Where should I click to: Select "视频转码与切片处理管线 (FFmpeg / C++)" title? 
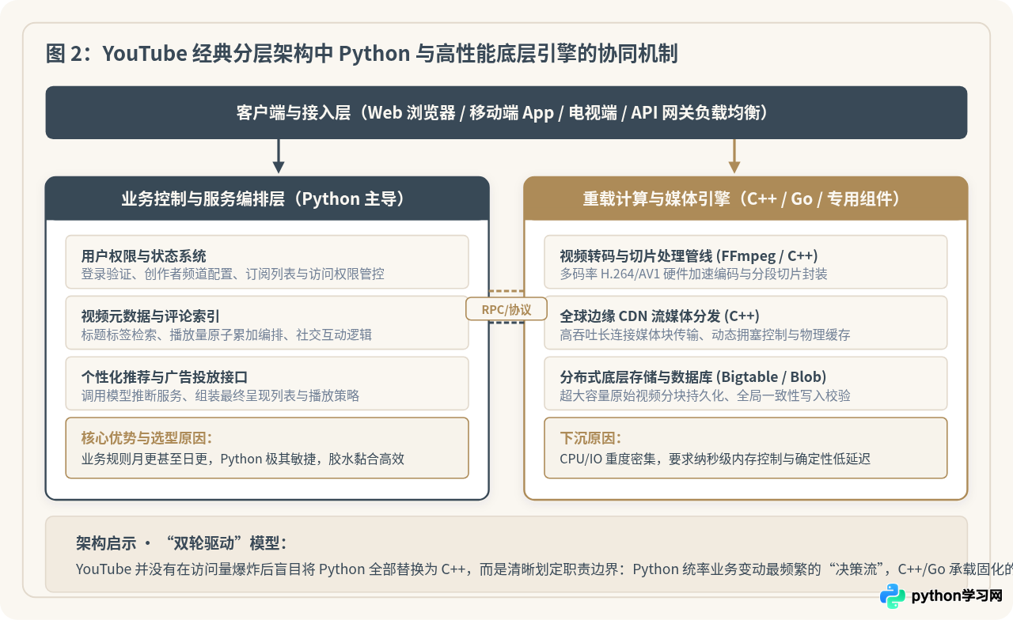pyautogui.click(x=689, y=255)
